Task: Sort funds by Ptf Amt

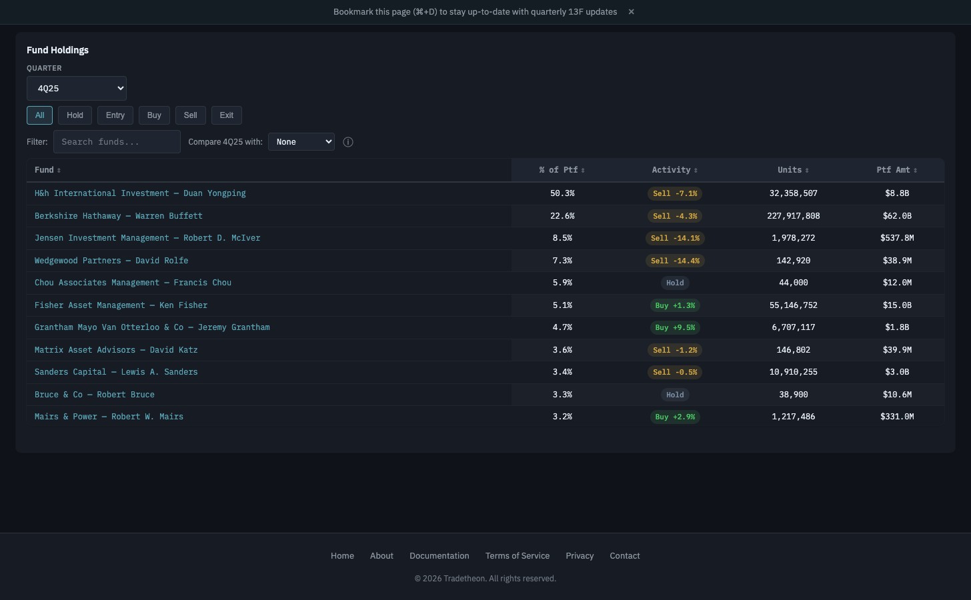Action: click(896, 170)
